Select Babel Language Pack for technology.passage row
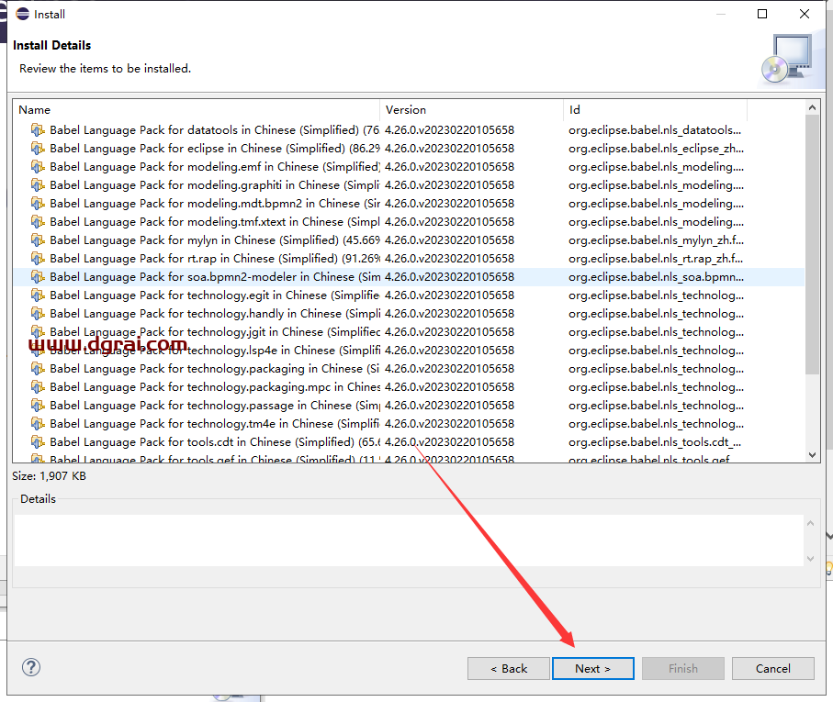 [x=409, y=405]
